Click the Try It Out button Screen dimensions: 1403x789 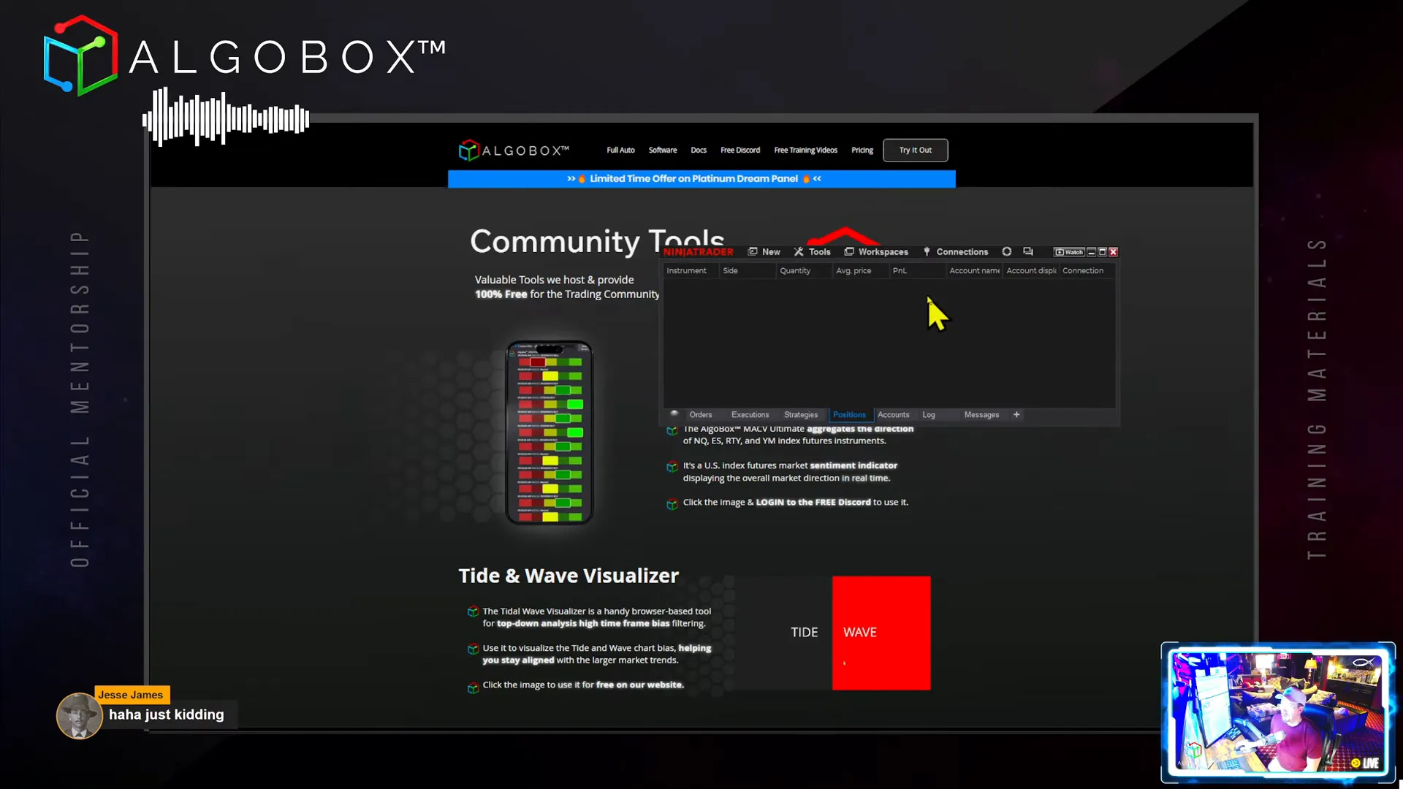pos(915,150)
